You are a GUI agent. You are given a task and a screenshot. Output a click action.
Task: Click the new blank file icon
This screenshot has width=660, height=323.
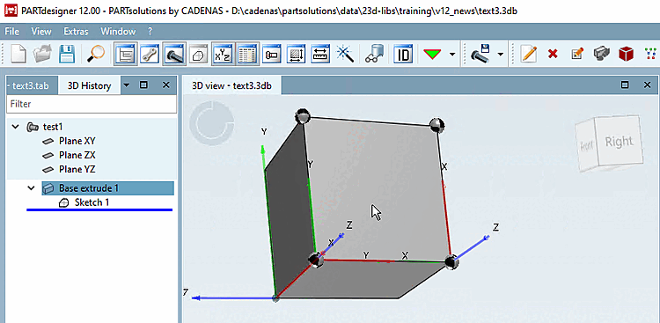18,54
